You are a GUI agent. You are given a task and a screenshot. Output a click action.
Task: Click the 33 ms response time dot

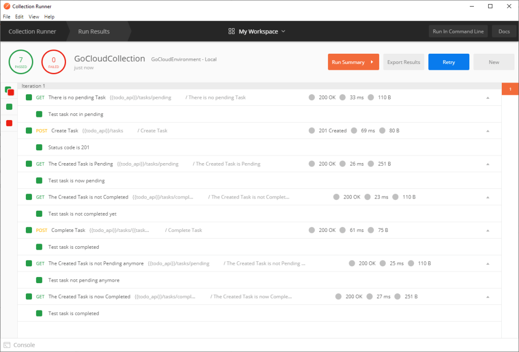click(x=343, y=97)
